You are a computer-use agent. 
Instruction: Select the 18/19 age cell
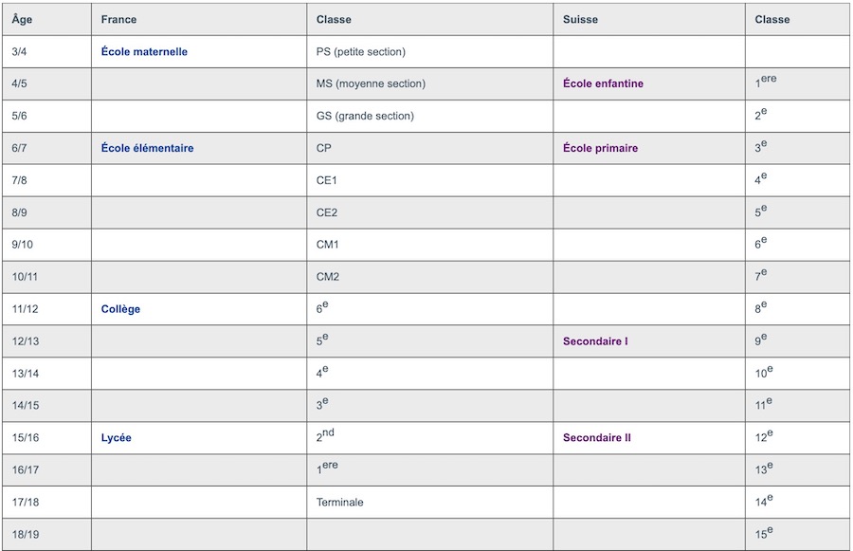[x=26, y=535]
